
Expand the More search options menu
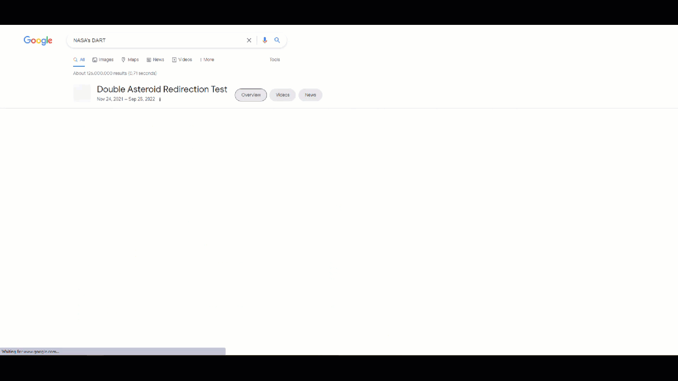coord(207,60)
